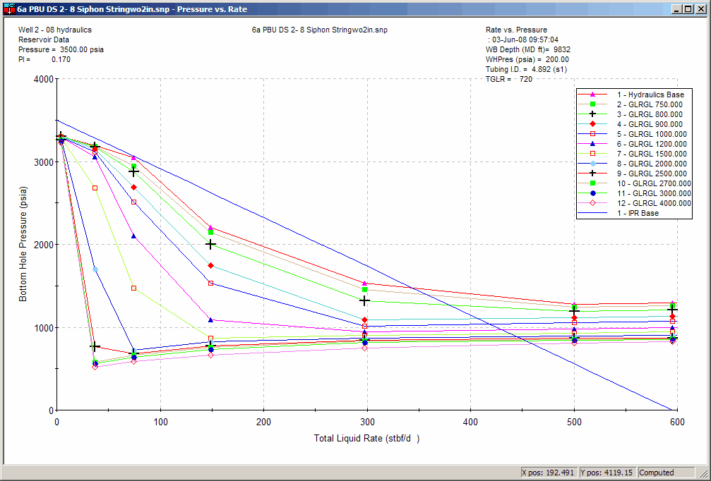Select legend entry 8 - GLRGL 2000.000
Image resolution: width=711 pixels, height=481 pixels.
point(634,164)
